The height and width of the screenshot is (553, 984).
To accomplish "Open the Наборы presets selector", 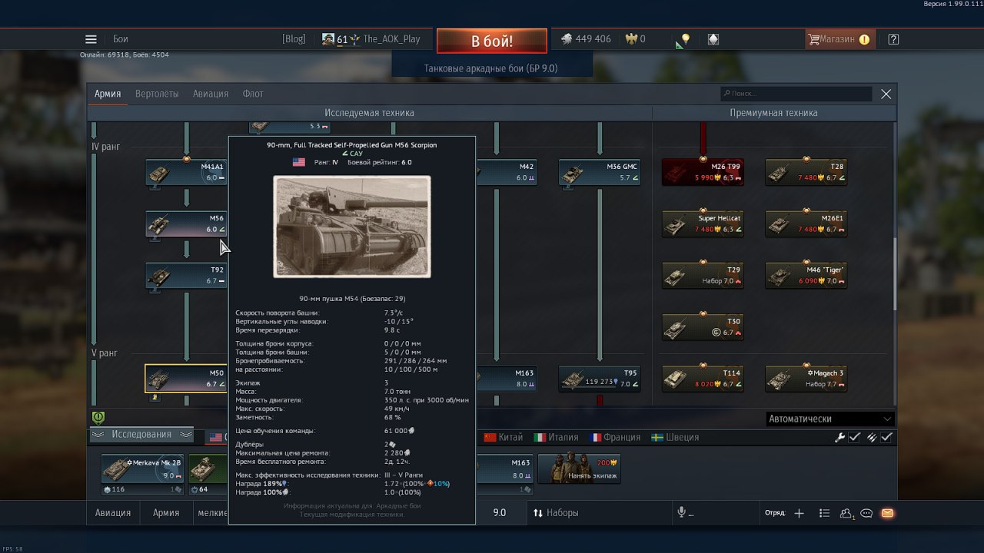I will pos(557,512).
